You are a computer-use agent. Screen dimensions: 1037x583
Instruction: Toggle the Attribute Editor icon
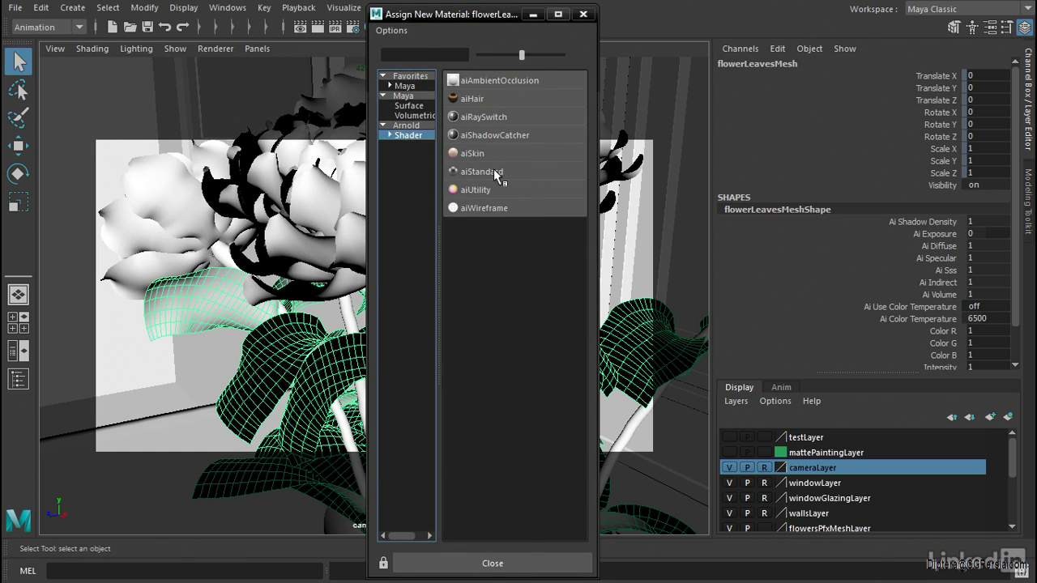(x=990, y=27)
